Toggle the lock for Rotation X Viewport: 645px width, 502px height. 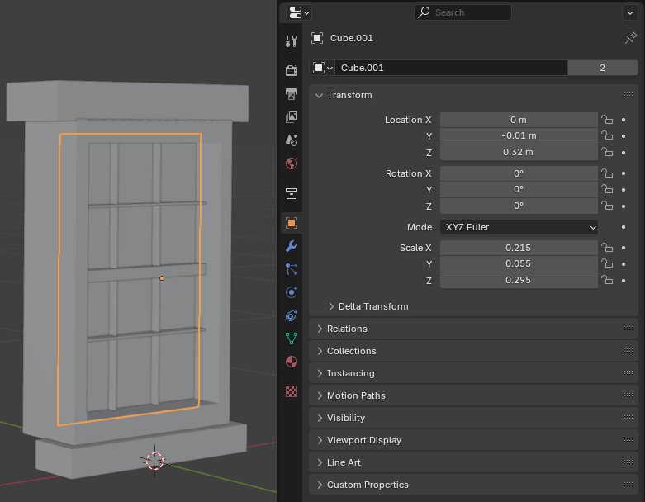pyautogui.click(x=607, y=173)
